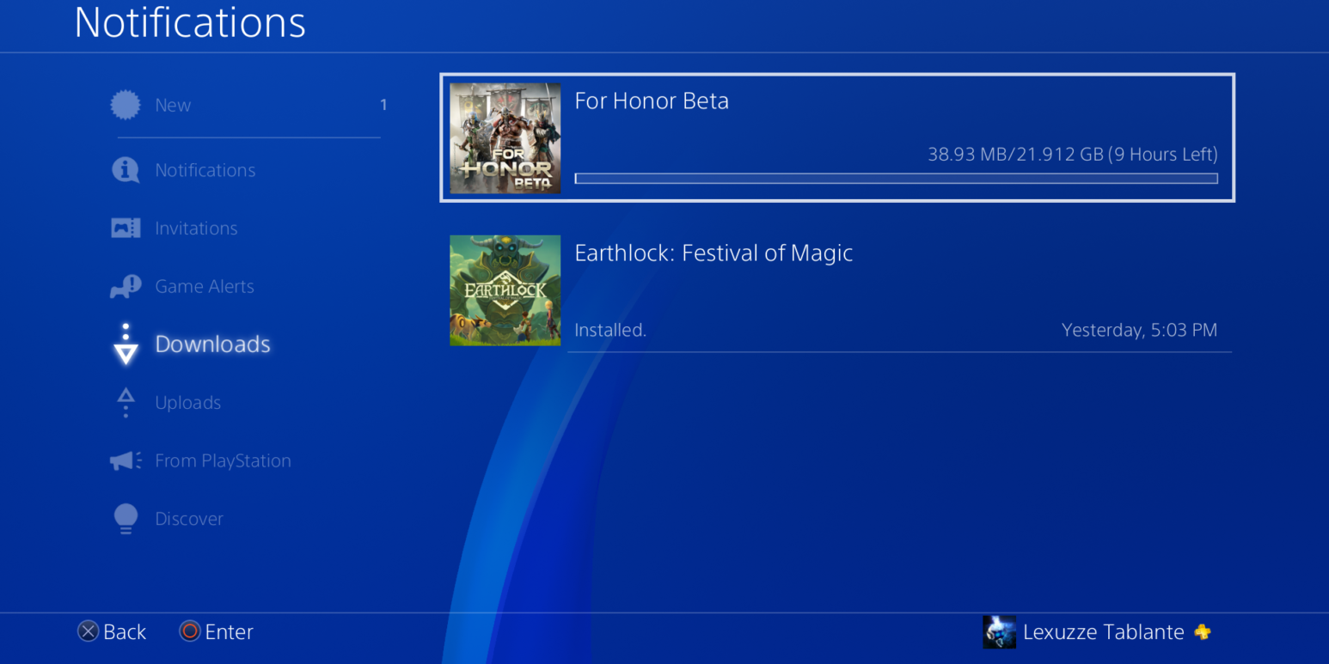Click the PlayStation Plus badge icon
1329x664 pixels.
[x=1203, y=632]
